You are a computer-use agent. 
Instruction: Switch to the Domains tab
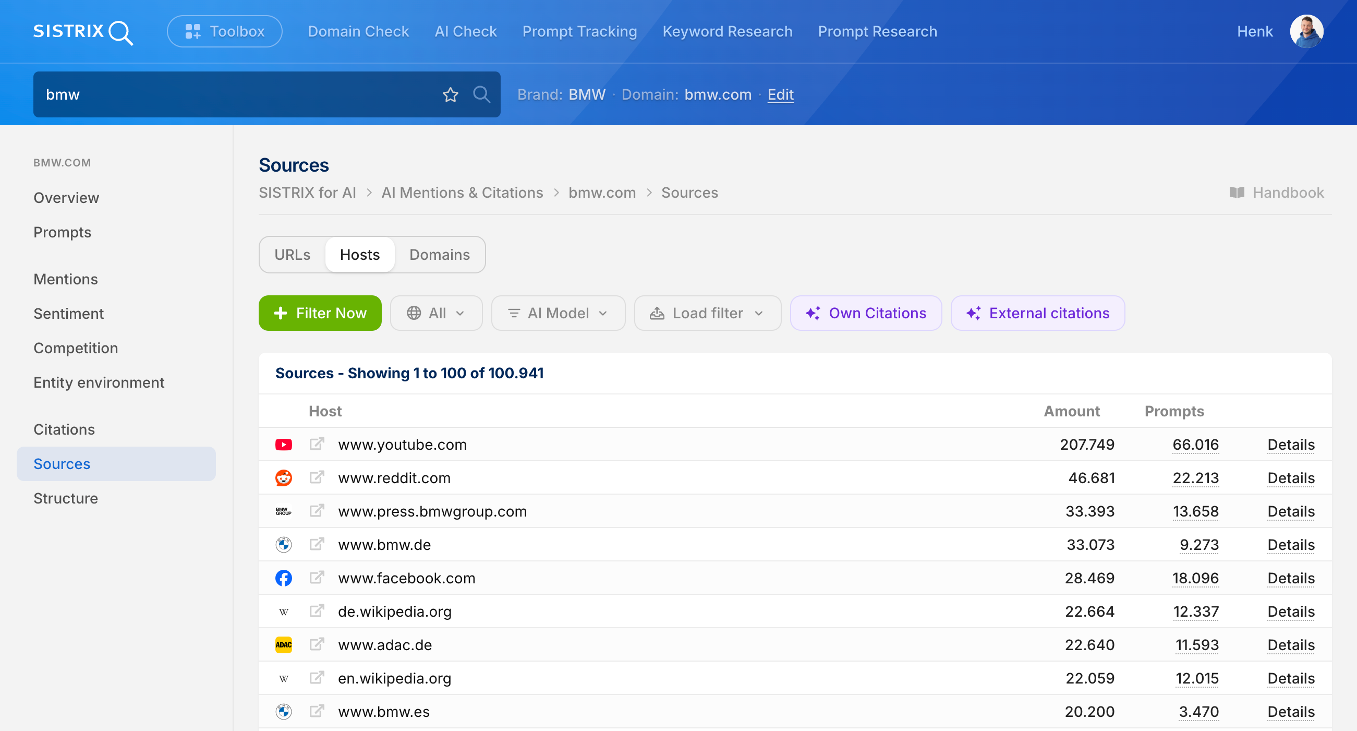(439, 255)
